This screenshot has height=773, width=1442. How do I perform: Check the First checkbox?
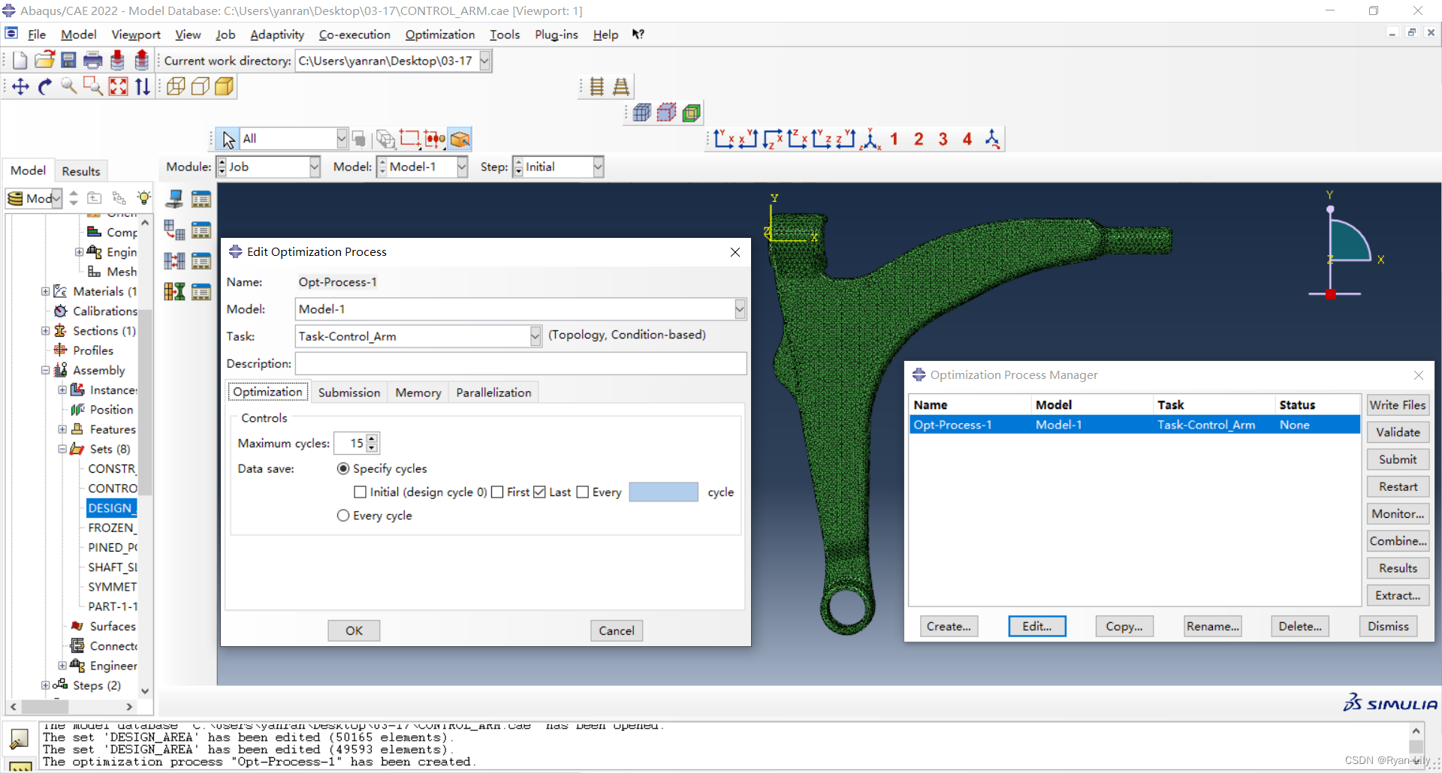pos(497,492)
